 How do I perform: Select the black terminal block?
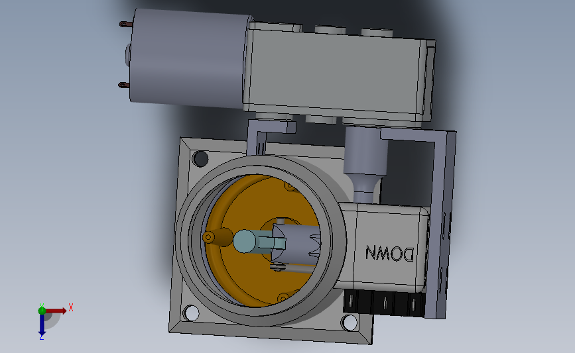tap(384, 302)
